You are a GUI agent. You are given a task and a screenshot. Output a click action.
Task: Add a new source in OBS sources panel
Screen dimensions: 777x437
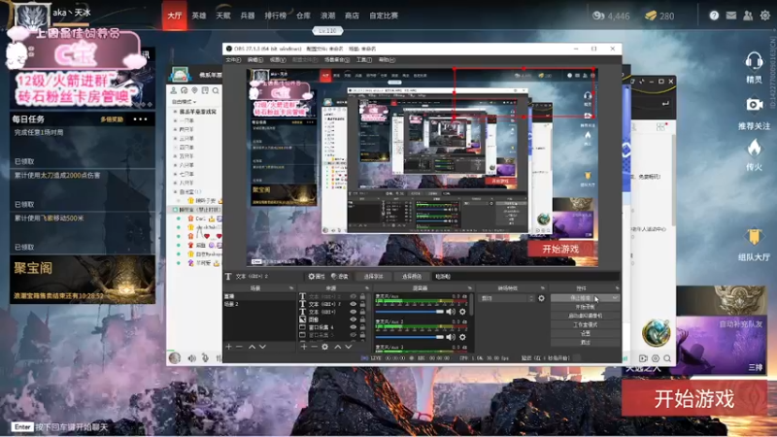pos(304,347)
